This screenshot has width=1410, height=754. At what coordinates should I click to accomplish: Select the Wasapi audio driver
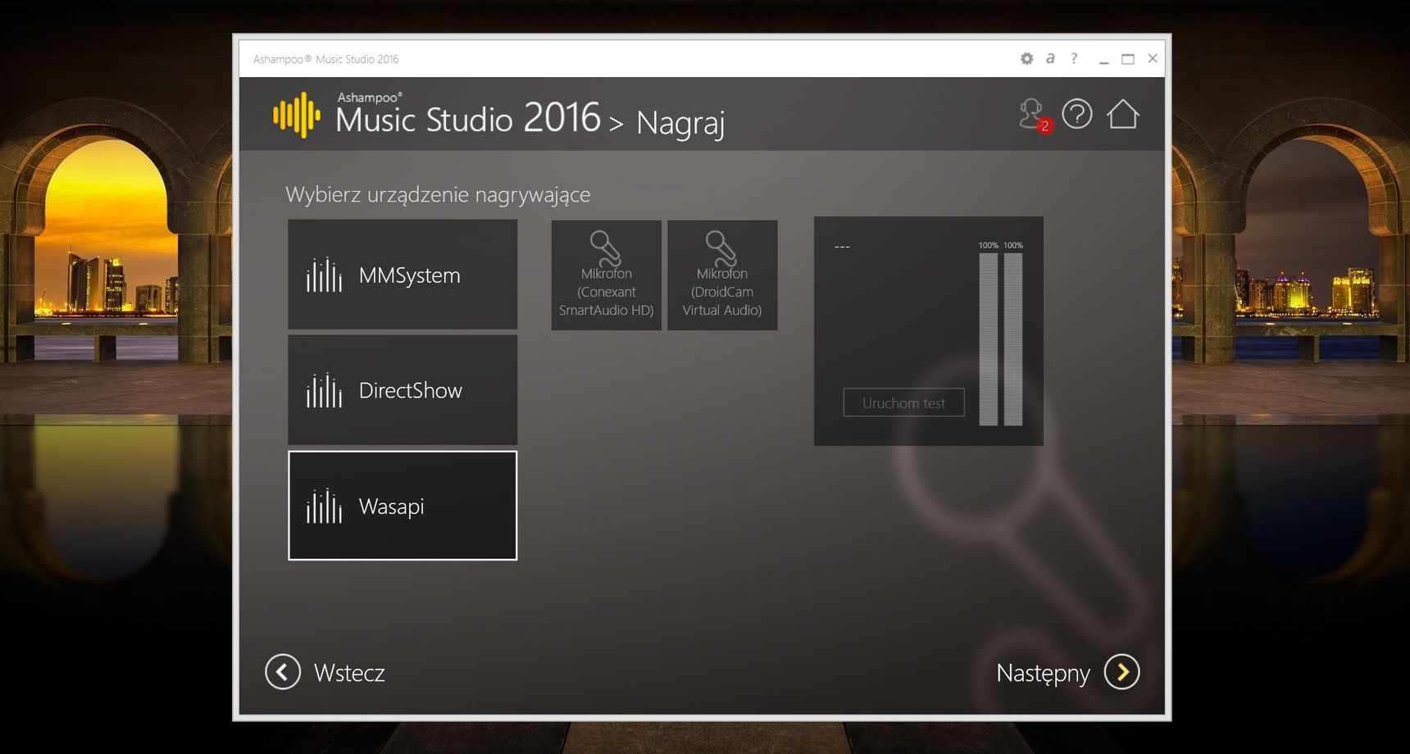(x=403, y=506)
